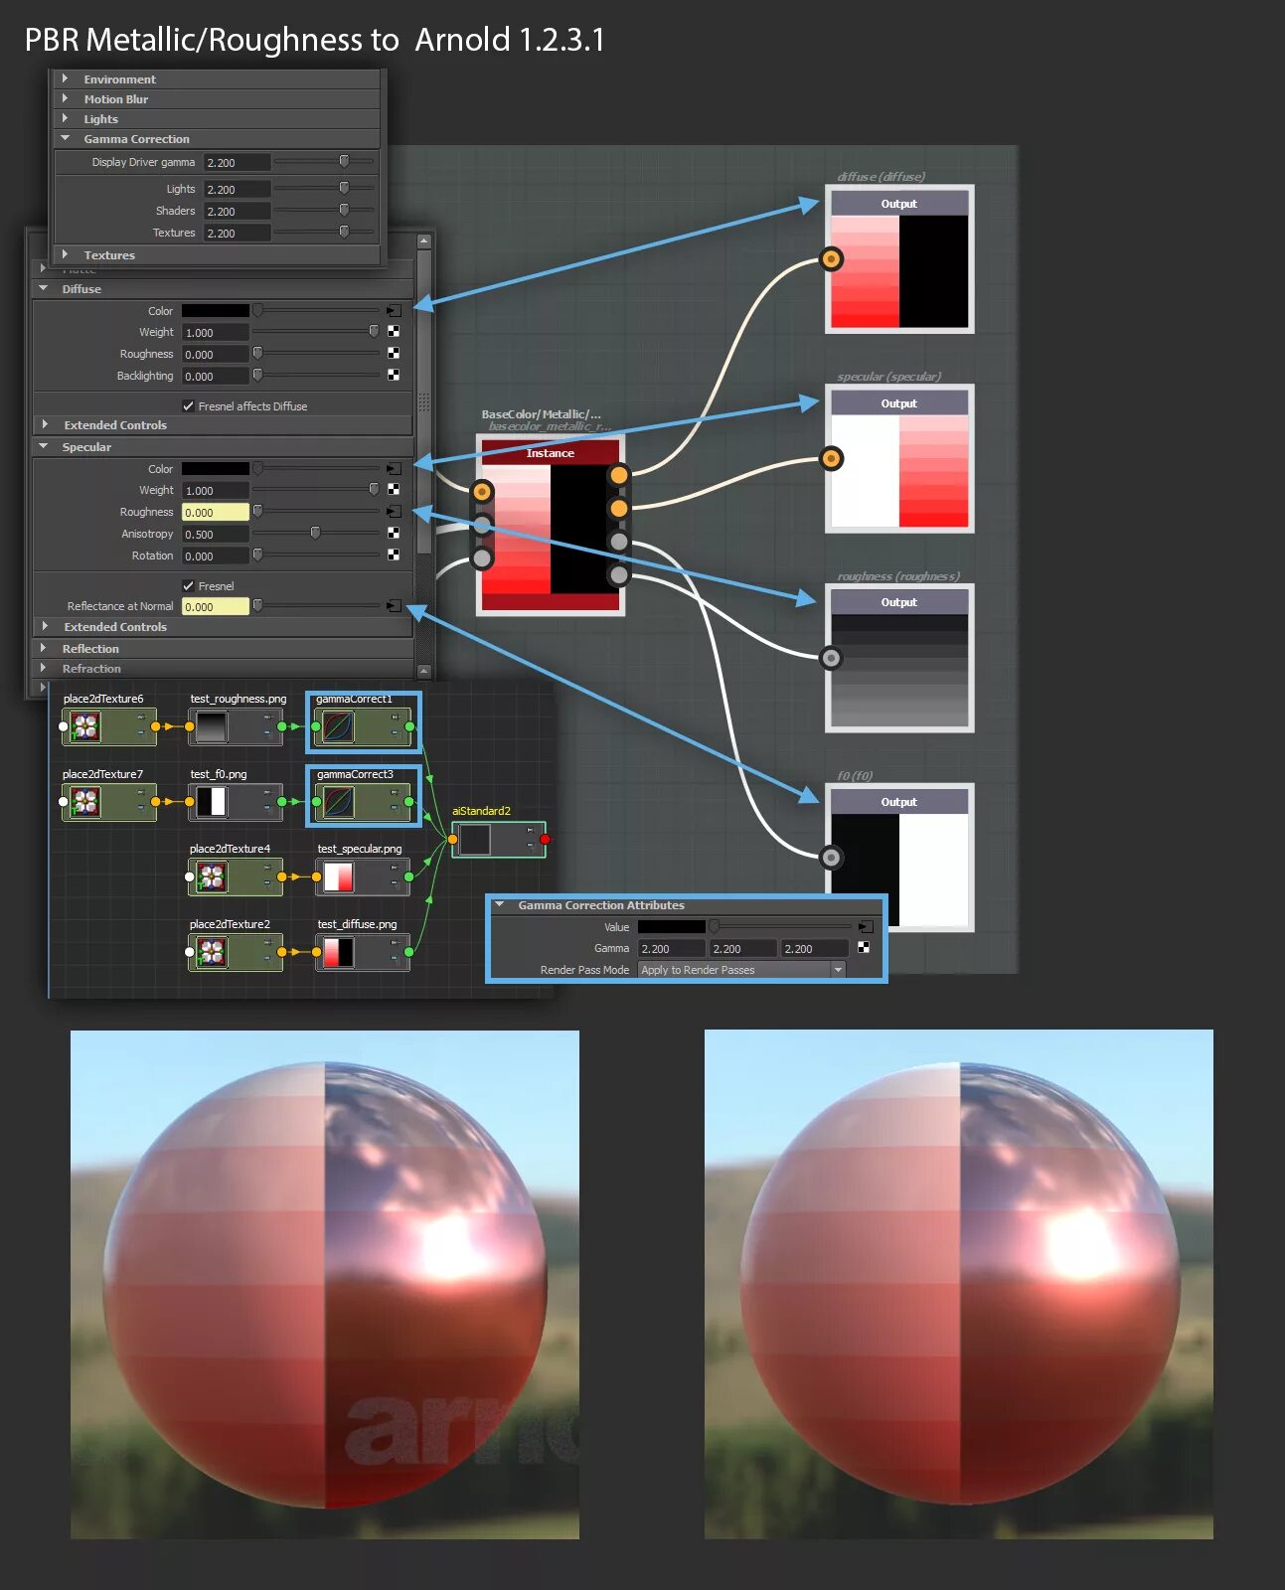
Task: Toggle the Fresnel affects Diffuse checkbox
Action: [x=188, y=405]
